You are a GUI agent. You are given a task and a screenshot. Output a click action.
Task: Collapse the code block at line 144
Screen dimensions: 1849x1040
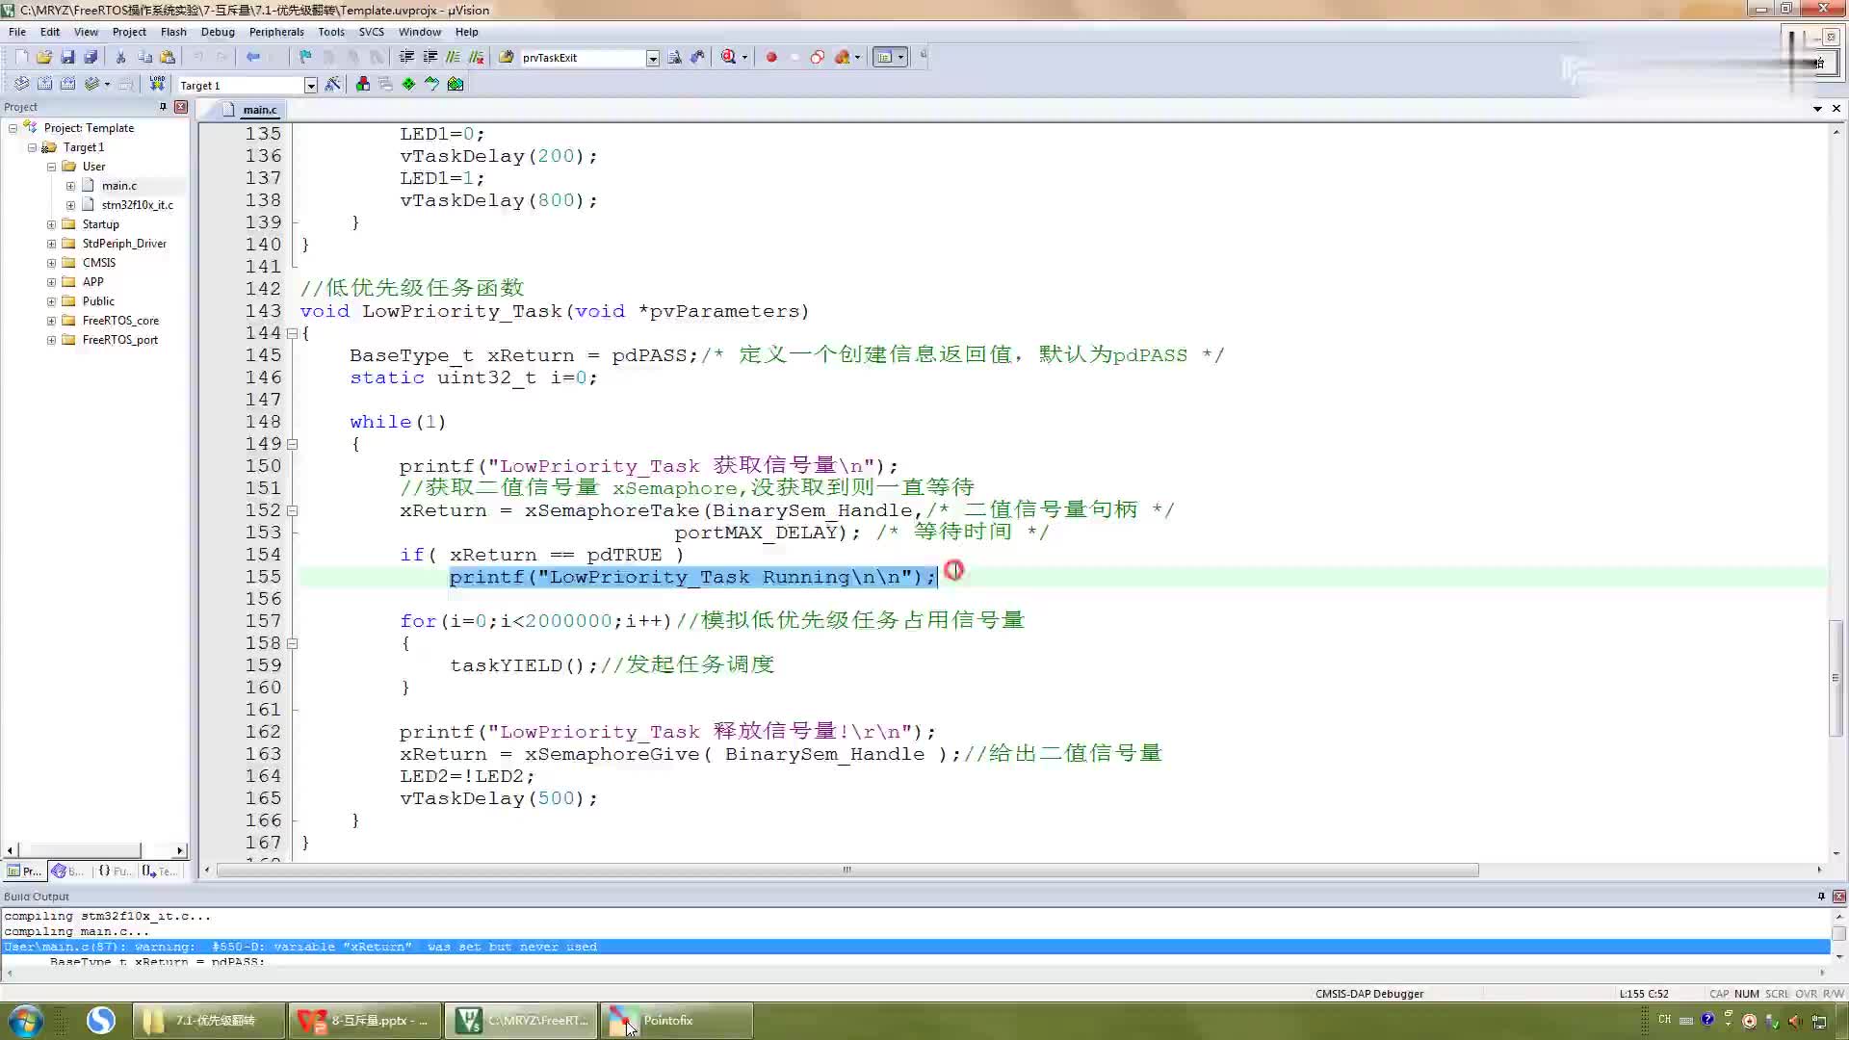click(292, 333)
